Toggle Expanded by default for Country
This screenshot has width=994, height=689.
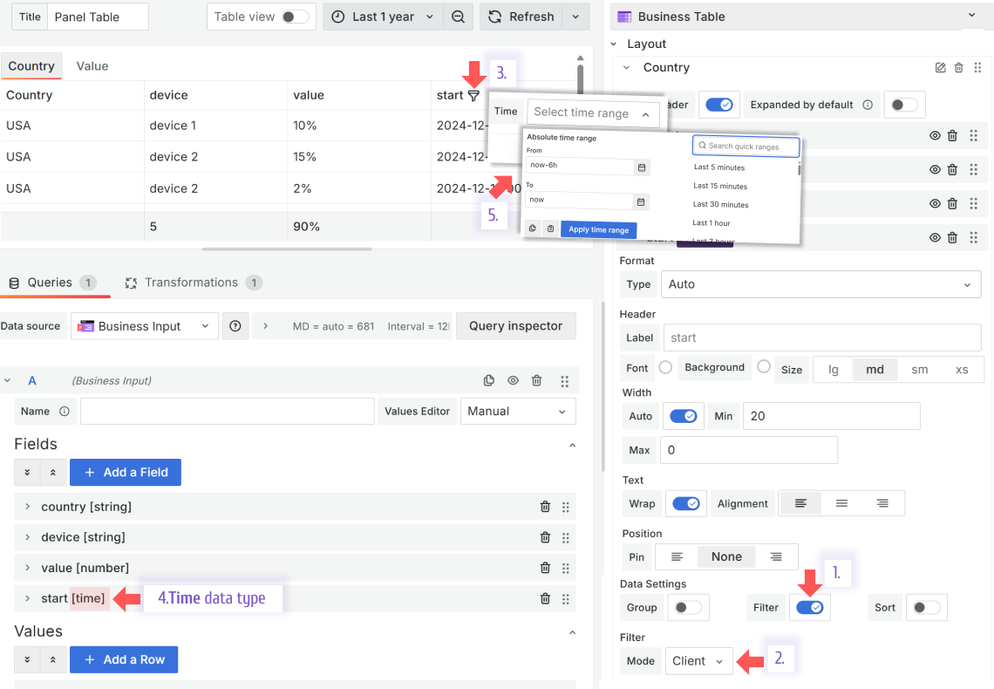[x=904, y=104]
